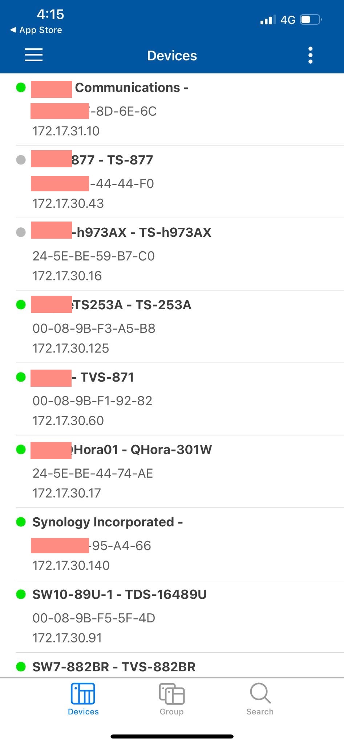Tap back arrow to App Store

[13, 30]
